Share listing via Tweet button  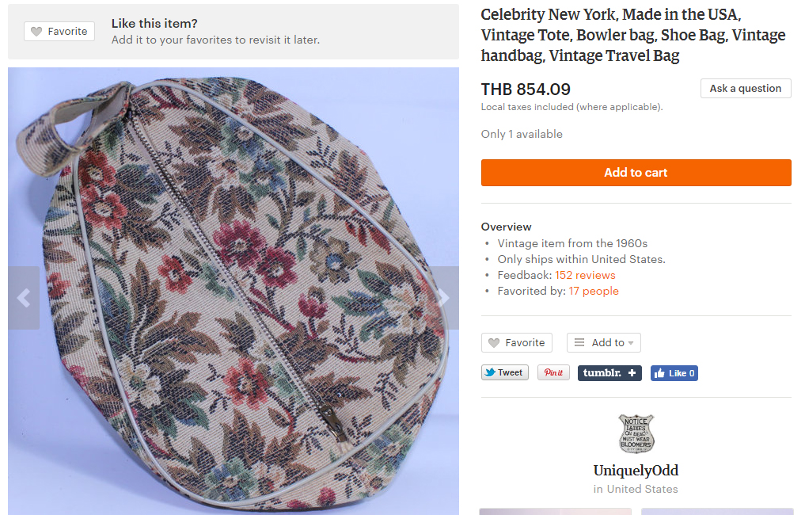504,372
